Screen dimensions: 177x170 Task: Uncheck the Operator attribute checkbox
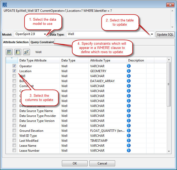[14, 66]
